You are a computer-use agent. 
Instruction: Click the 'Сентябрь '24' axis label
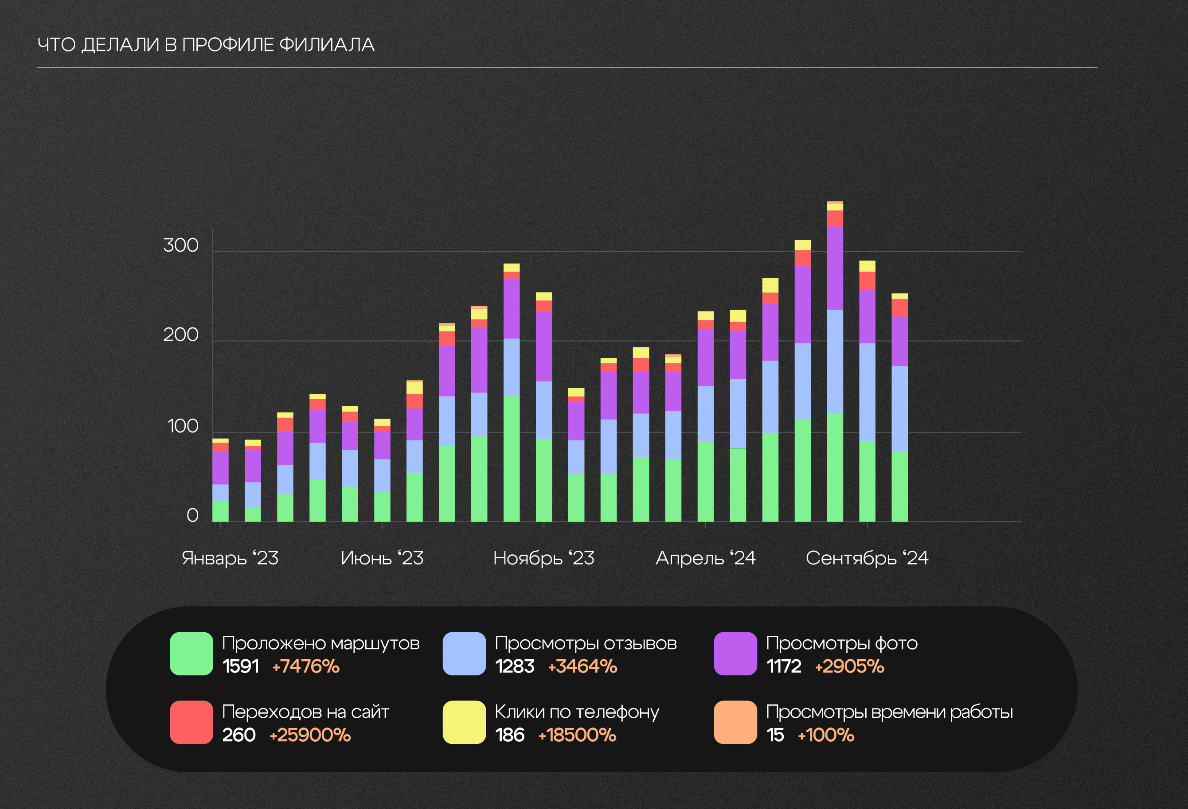click(867, 558)
